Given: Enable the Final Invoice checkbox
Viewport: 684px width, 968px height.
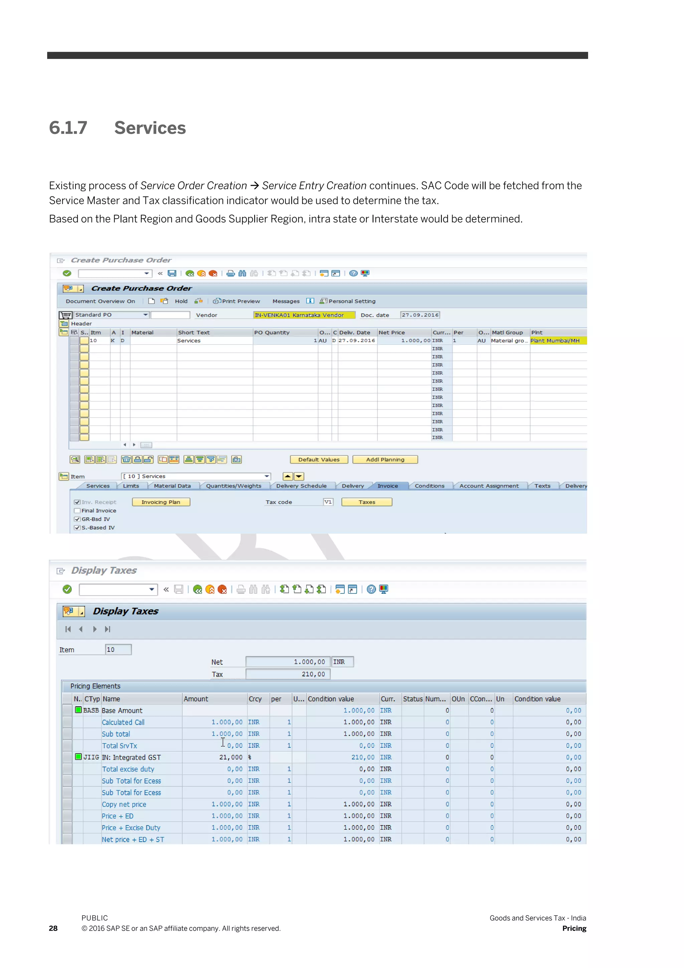Looking at the screenshot, I should click(77, 511).
